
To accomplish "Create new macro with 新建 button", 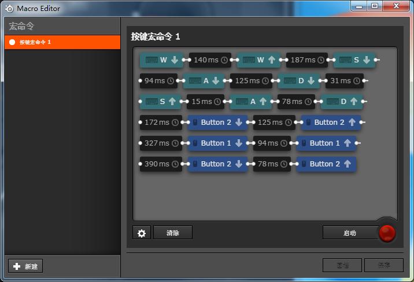I will pyautogui.click(x=25, y=266).
